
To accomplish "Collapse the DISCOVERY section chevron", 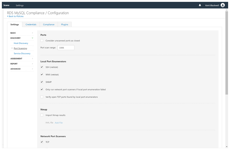I will (32, 38).
